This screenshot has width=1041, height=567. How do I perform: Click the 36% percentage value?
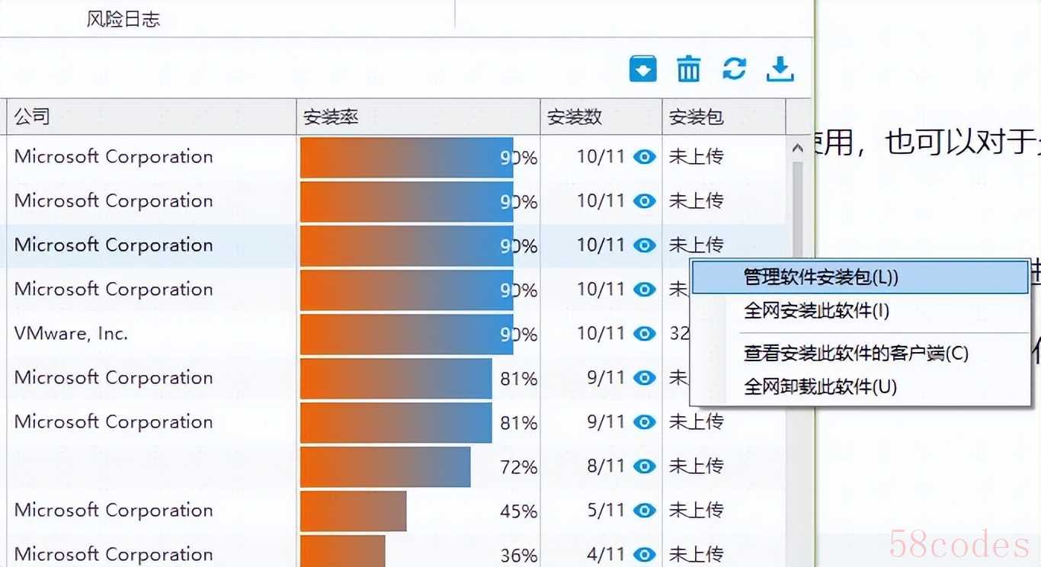coord(519,556)
